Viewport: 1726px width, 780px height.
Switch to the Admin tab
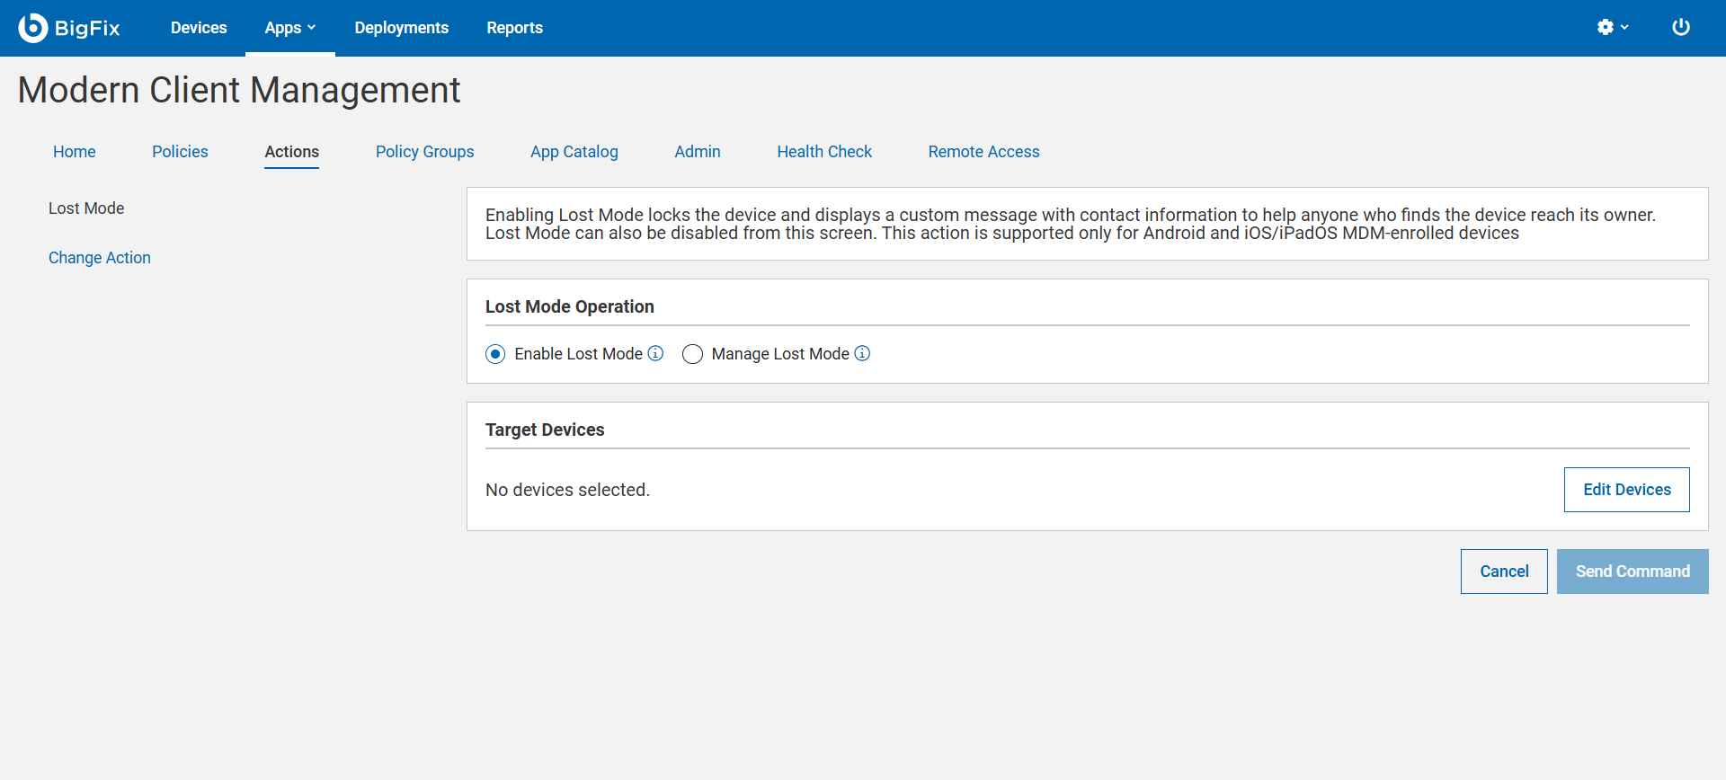(698, 152)
